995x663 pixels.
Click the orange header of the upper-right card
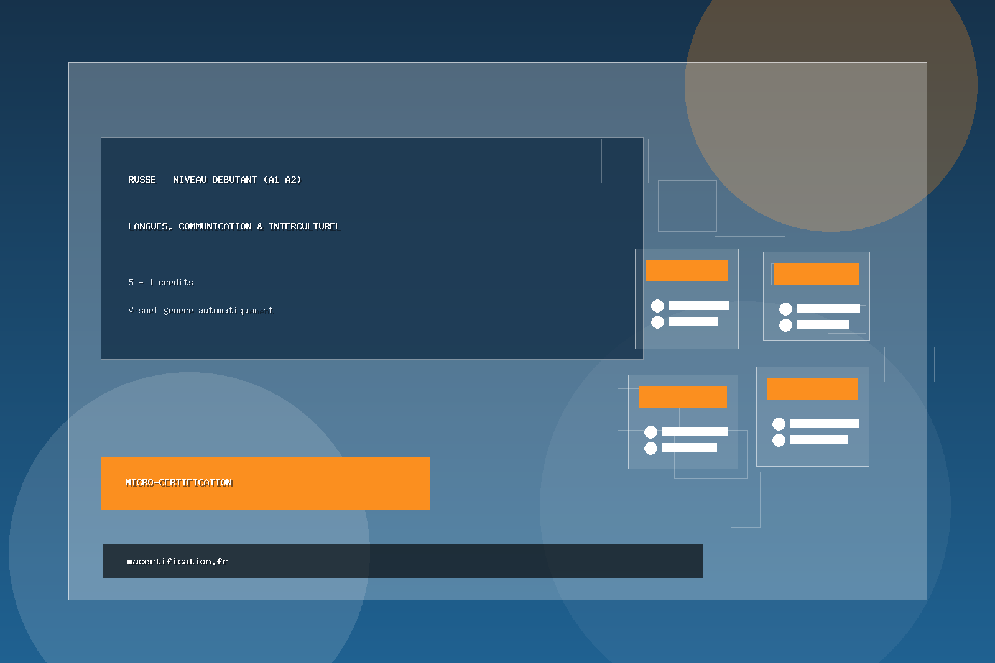816,273
